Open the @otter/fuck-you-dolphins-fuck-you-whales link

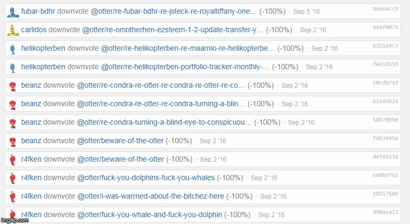coord(146,178)
